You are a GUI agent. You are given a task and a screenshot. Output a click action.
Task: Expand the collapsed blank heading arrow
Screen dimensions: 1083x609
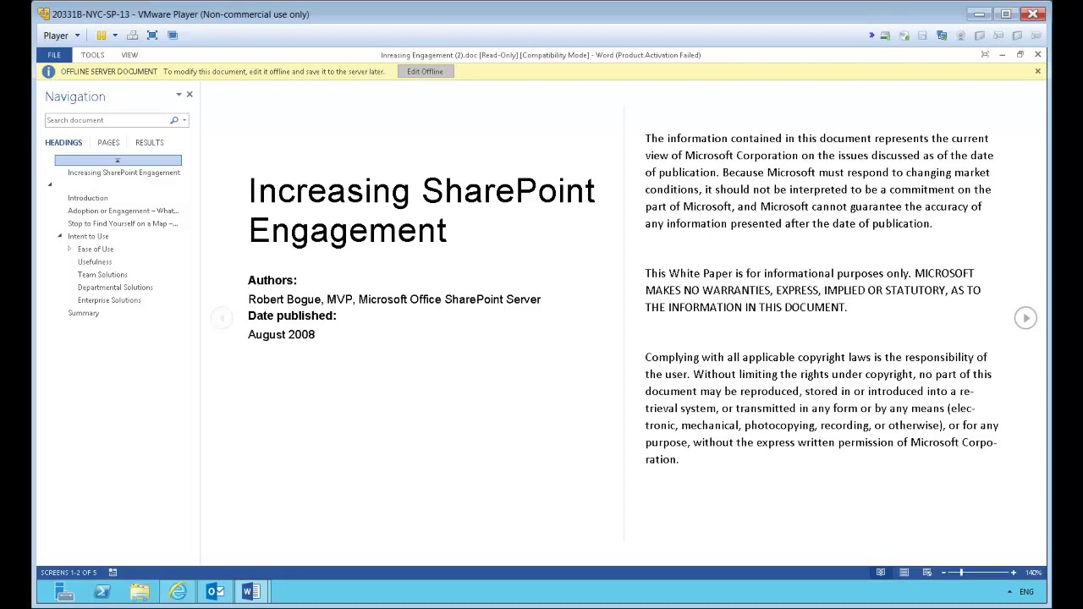[49, 185]
